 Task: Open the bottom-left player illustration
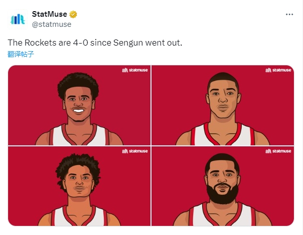79,186
